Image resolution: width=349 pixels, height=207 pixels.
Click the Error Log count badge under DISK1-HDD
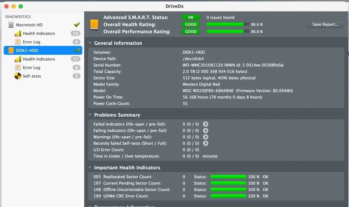[76, 67]
